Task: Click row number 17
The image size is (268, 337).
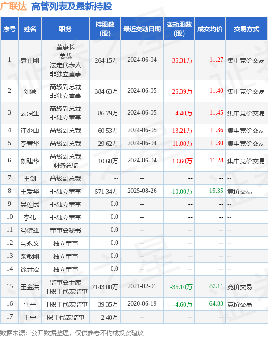Action: pos(10,316)
